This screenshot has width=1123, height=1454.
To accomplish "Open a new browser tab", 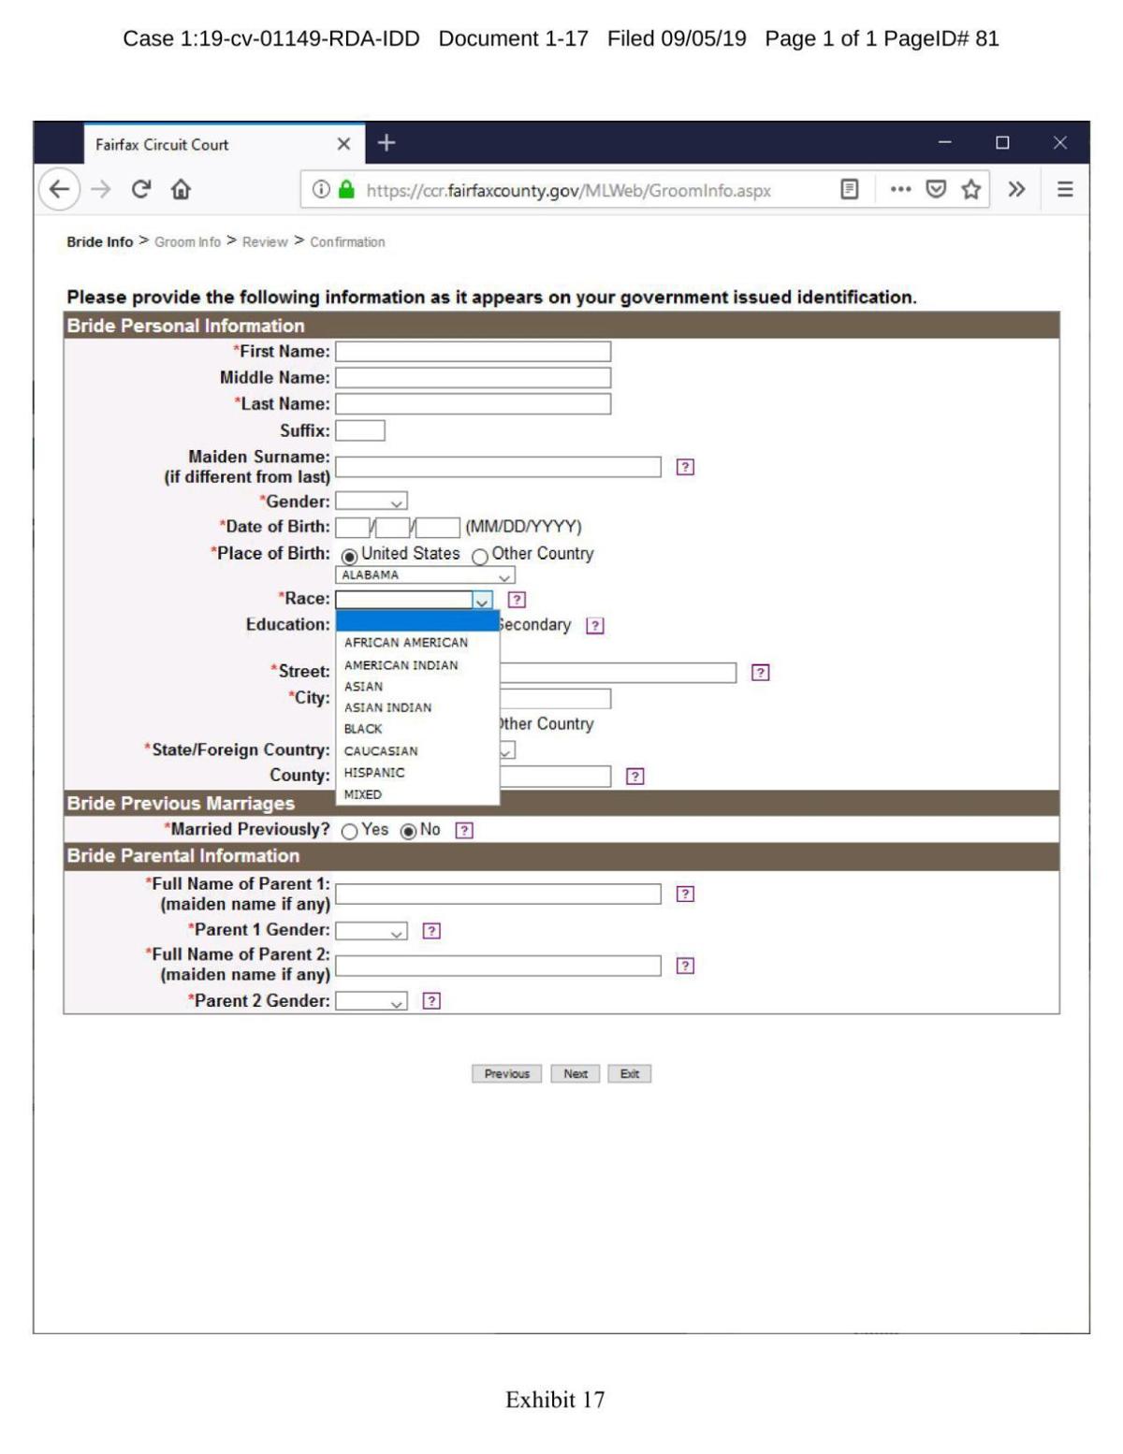I will coord(386,143).
